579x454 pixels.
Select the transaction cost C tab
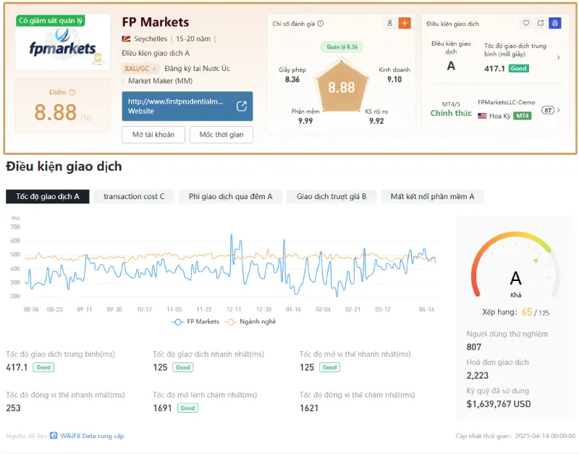point(134,196)
